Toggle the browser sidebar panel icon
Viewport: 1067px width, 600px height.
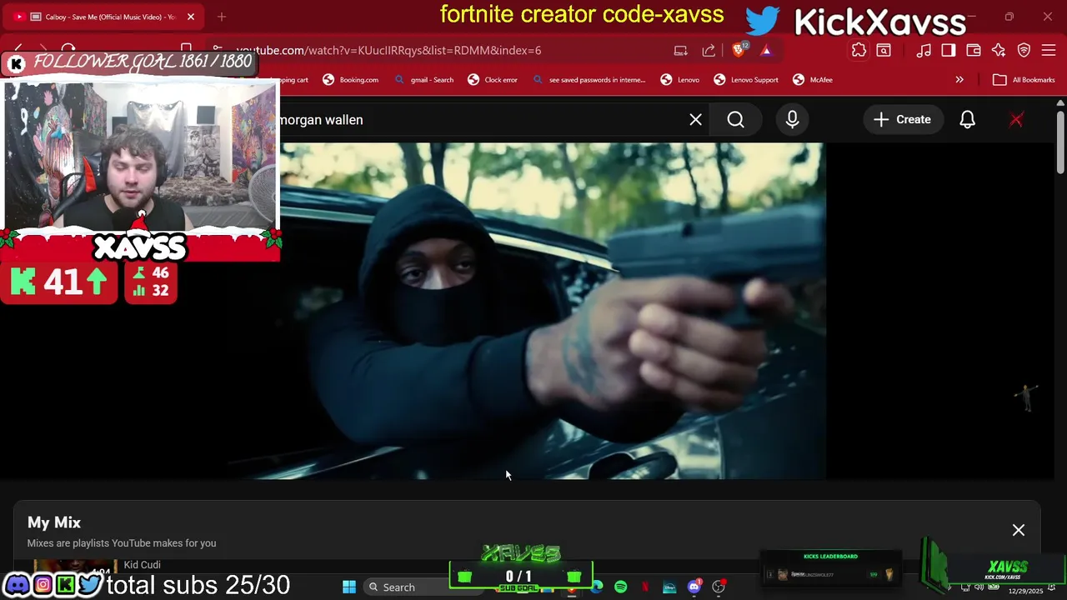point(949,51)
